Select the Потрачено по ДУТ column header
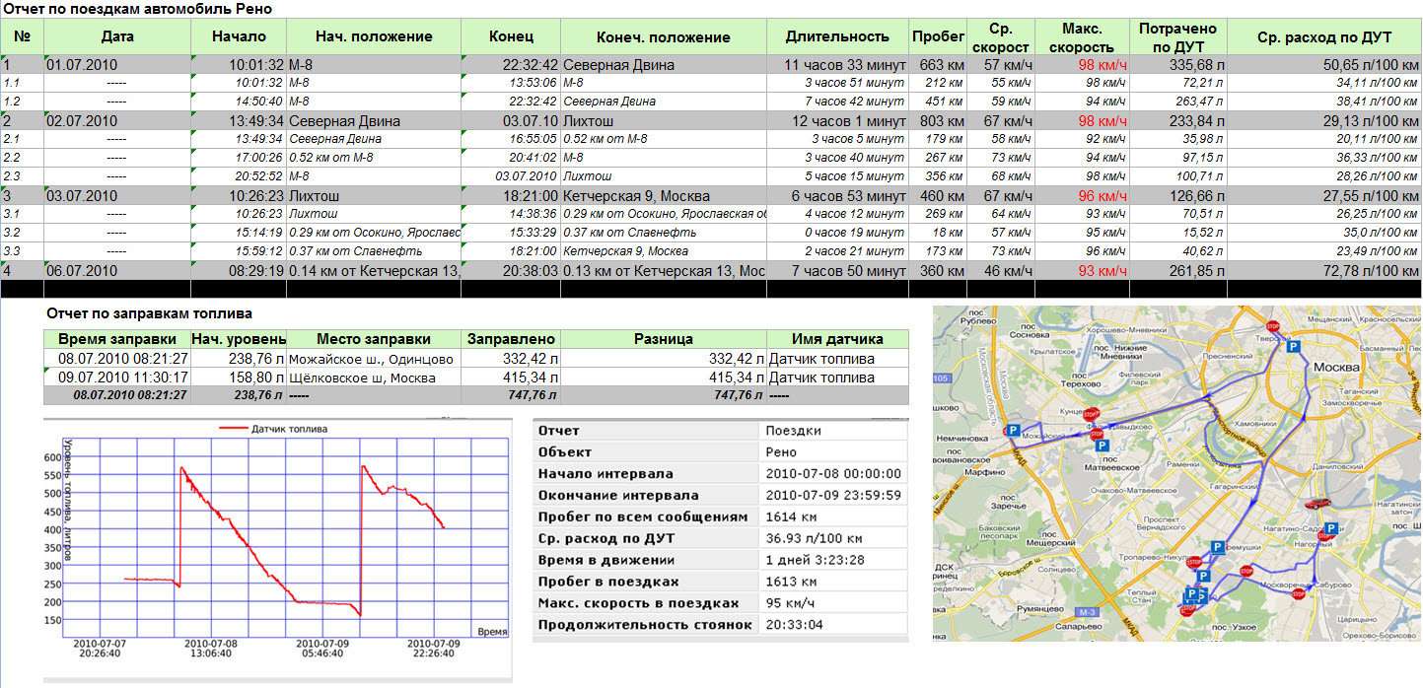 click(x=1177, y=37)
